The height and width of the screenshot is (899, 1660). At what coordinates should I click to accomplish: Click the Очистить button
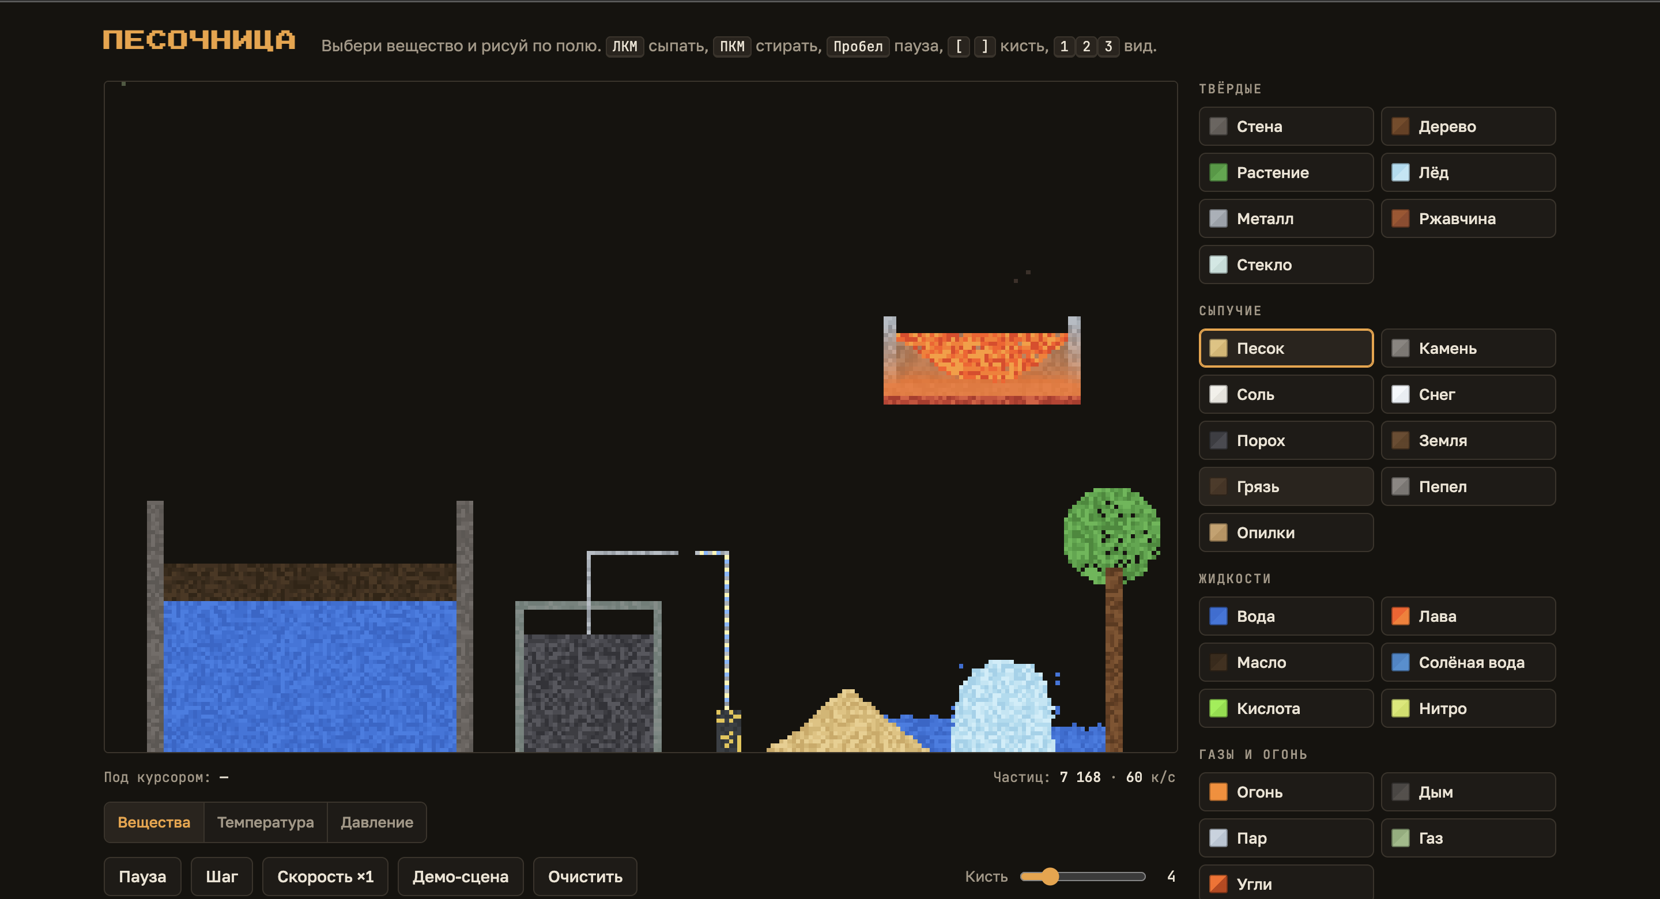(585, 877)
